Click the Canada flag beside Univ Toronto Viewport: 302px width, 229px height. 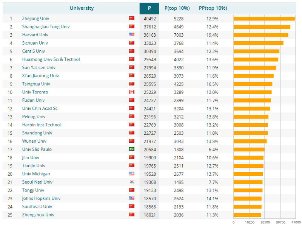132,92
